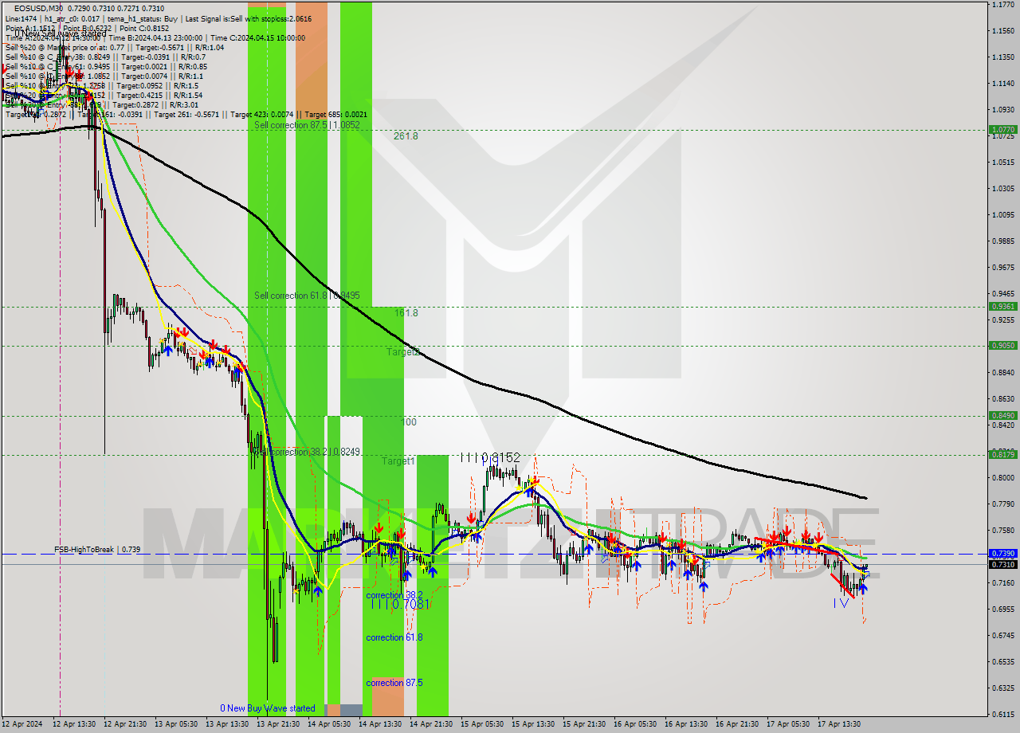
Task: Click the 'I V' wave marker label
Action: 840,604
